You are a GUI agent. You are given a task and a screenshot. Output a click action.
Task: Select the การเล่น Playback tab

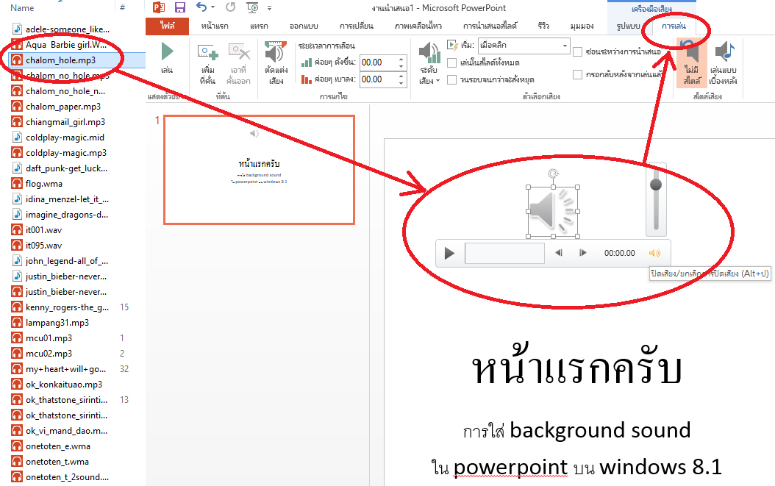(674, 26)
